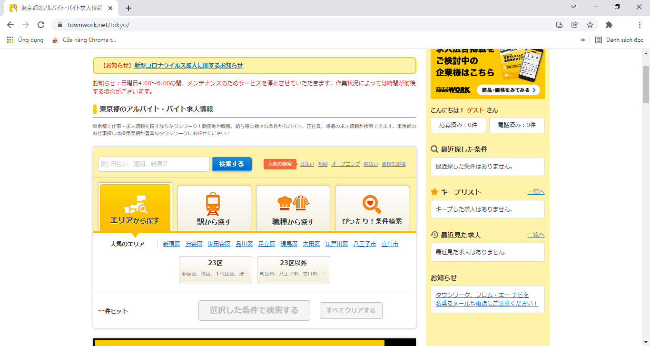Expand the 23区 area selector

click(x=215, y=269)
